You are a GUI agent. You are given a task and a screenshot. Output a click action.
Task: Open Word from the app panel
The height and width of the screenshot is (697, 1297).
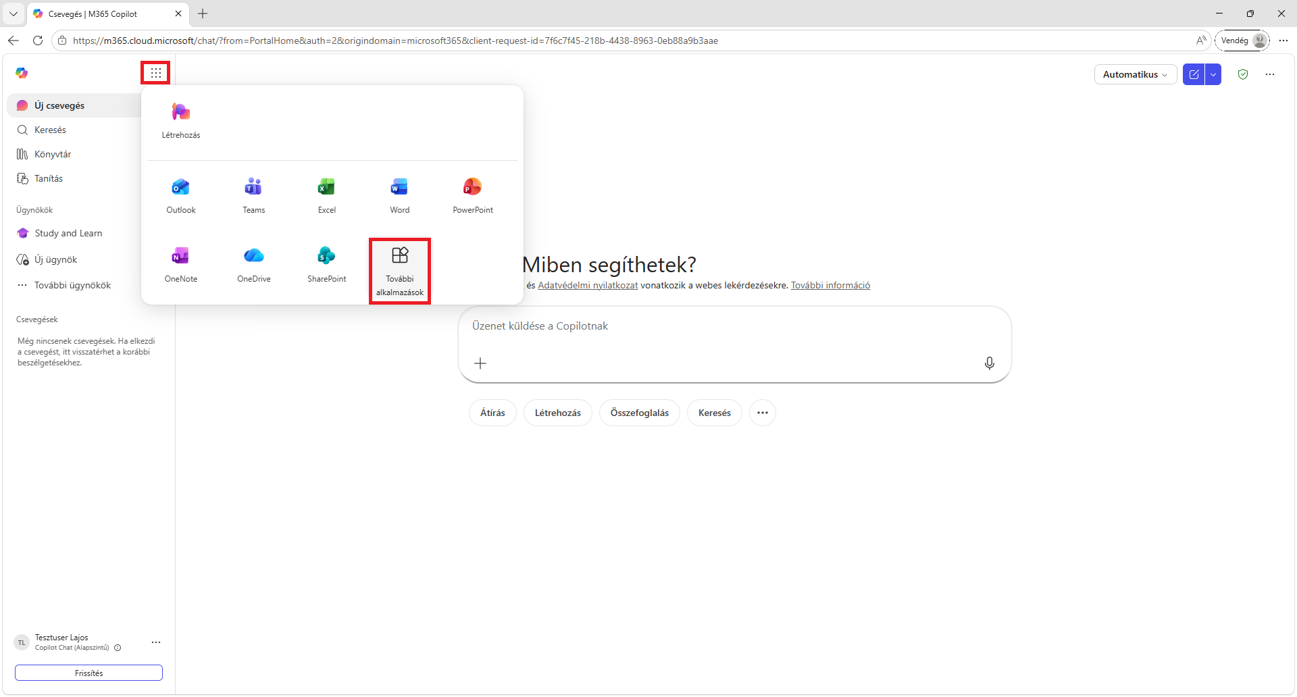point(400,196)
